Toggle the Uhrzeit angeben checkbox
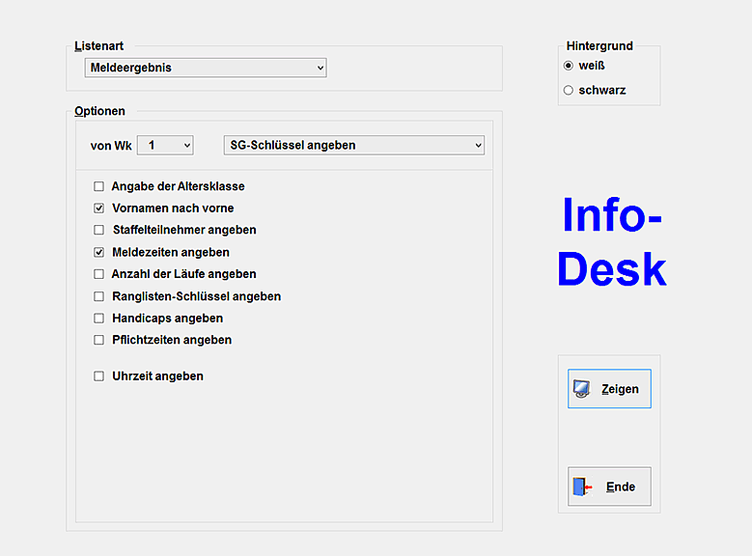Viewport: 752px width, 556px height. (98, 376)
